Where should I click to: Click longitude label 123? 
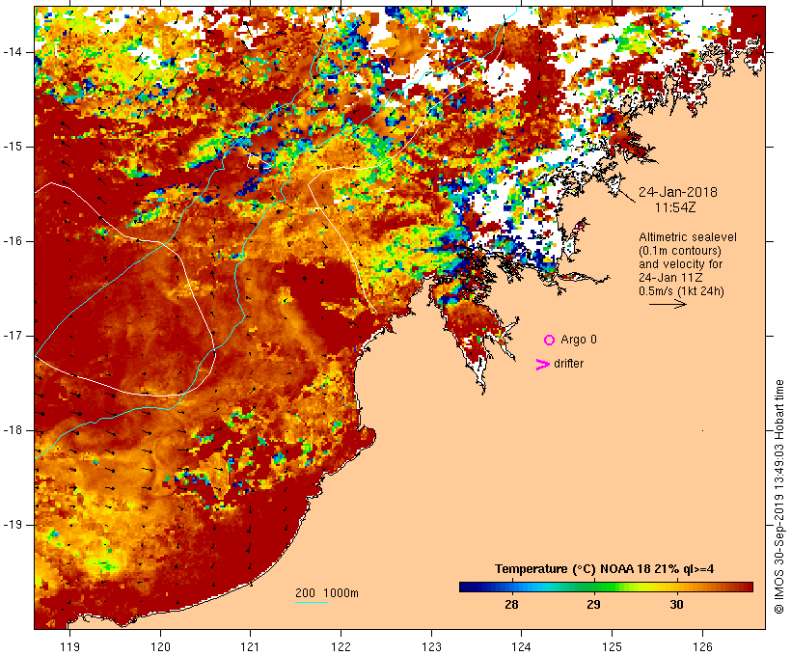(431, 646)
